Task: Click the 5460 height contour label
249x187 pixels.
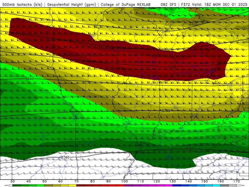Action: pos(166,31)
